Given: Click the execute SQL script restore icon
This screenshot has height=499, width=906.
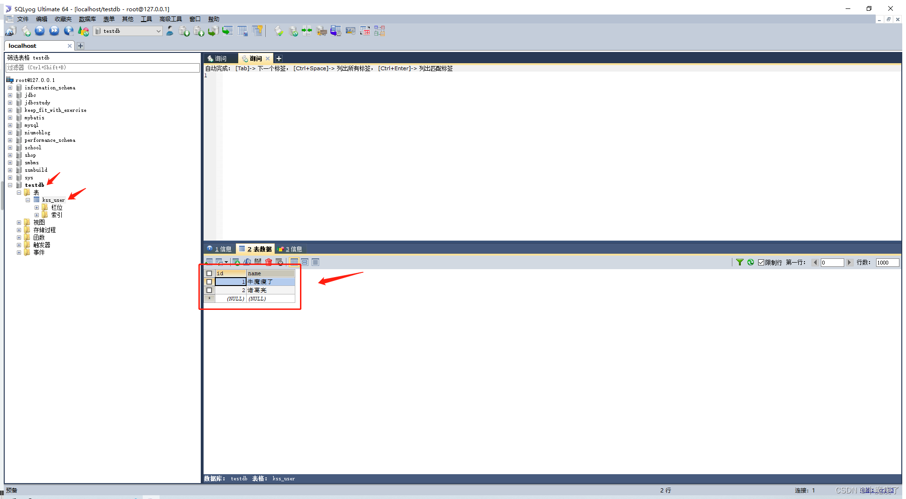Looking at the screenshot, I should (x=213, y=31).
